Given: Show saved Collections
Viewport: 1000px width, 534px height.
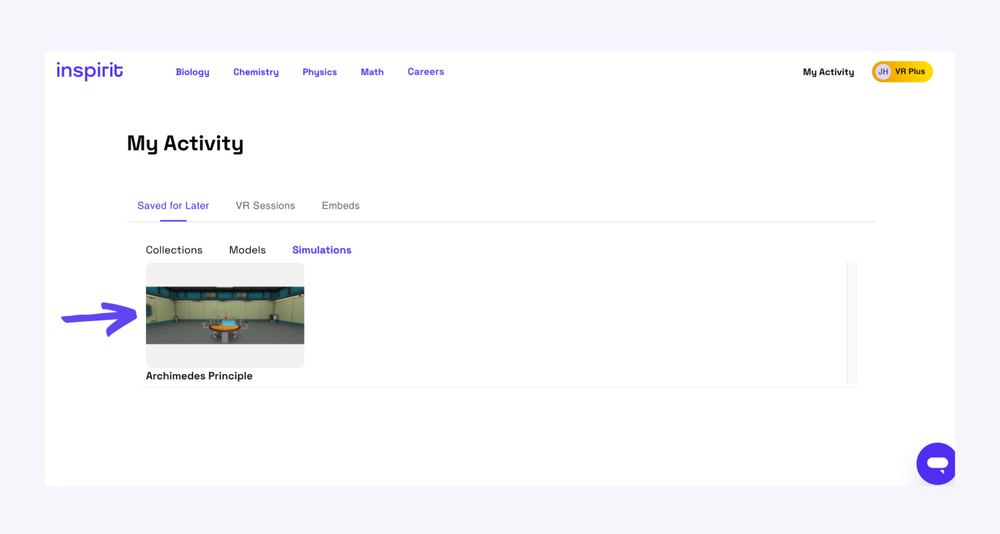Looking at the screenshot, I should [174, 250].
